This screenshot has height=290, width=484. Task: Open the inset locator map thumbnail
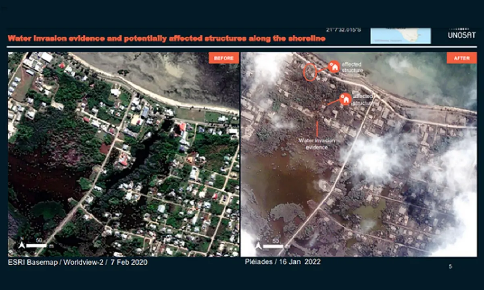400,36
